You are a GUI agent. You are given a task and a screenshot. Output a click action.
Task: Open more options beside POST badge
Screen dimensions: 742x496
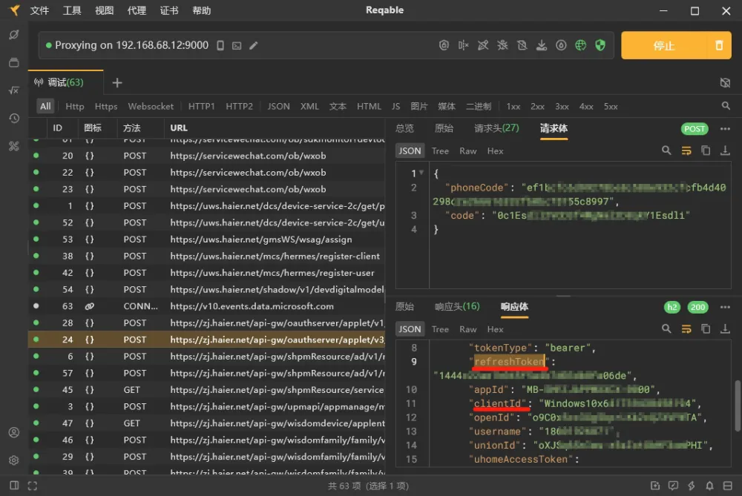tap(725, 128)
